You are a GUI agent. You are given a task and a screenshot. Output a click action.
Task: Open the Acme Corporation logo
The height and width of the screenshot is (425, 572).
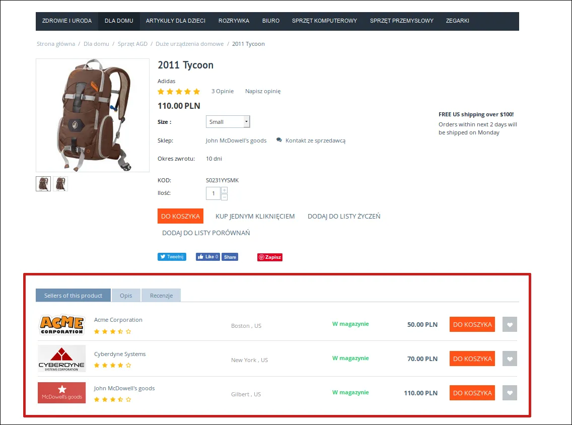click(x=61, y=324)
